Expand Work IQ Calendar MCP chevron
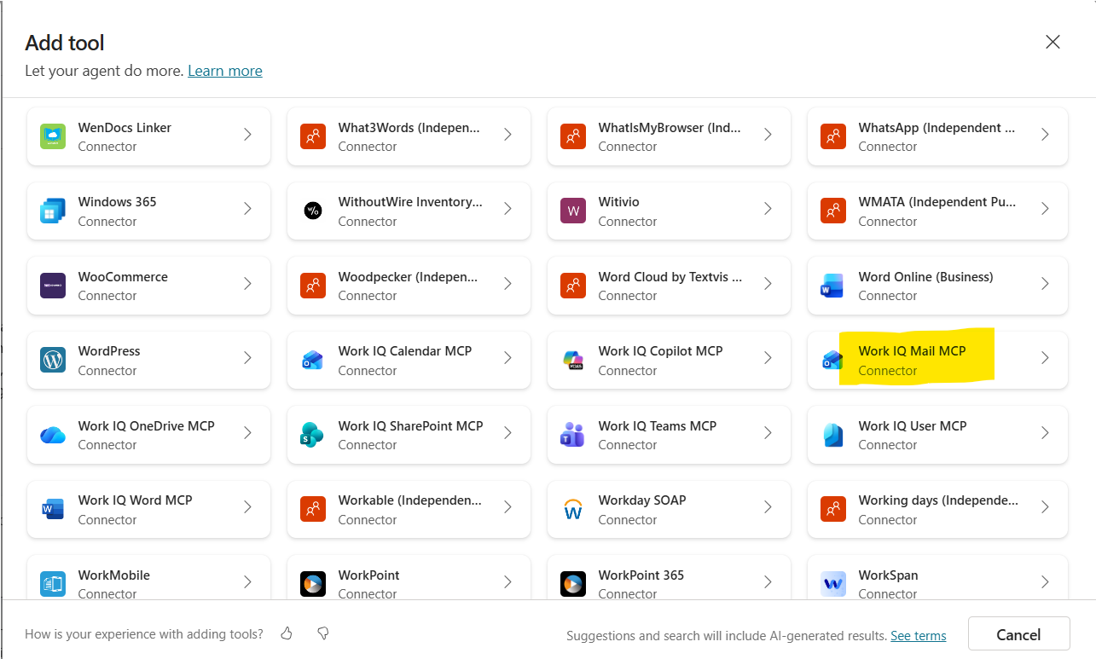1096x659 pixels. click(507, 358)
